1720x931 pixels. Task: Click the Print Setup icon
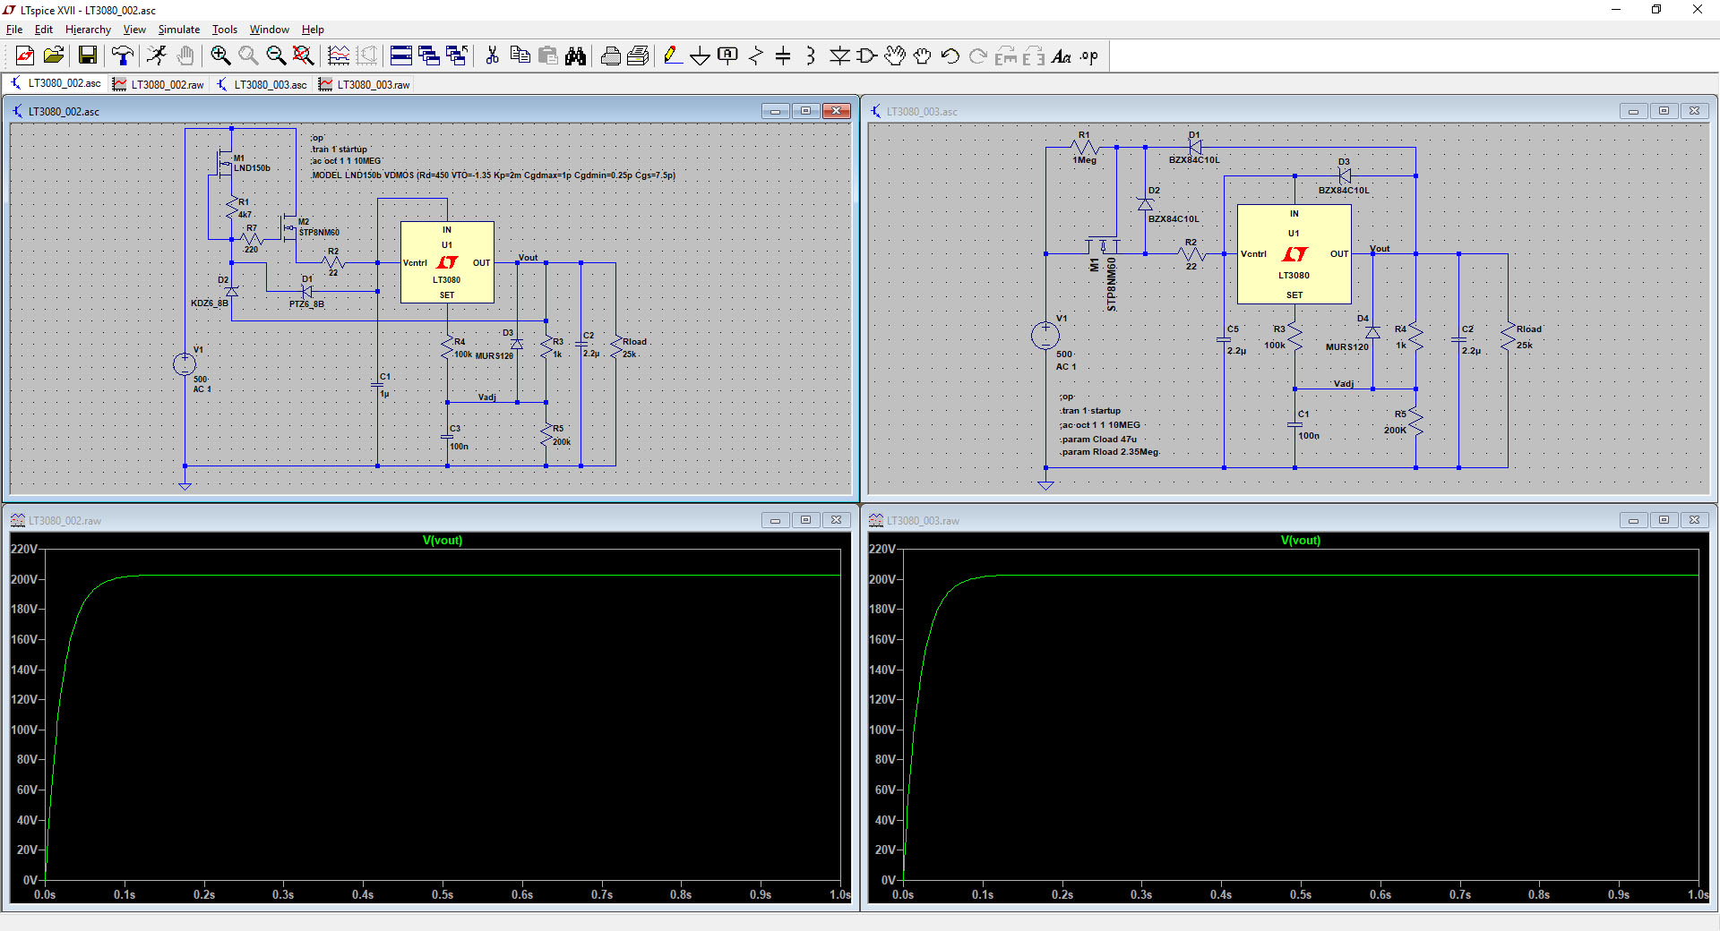coord(611,56)
